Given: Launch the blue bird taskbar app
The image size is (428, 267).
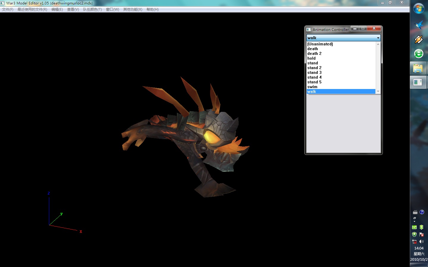Looking at the screenshot, I should coord(419,25).
